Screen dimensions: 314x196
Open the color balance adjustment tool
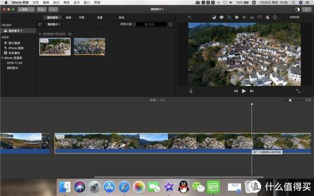214,17
